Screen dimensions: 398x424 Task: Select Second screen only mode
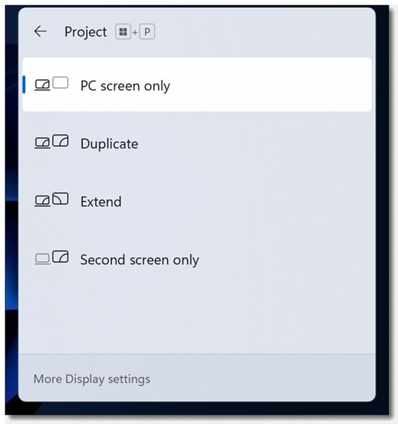pos(139,260)
